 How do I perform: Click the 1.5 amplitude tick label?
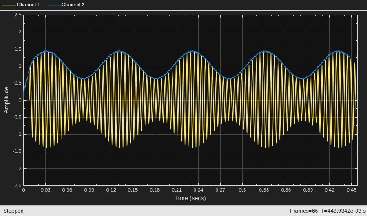18,49
